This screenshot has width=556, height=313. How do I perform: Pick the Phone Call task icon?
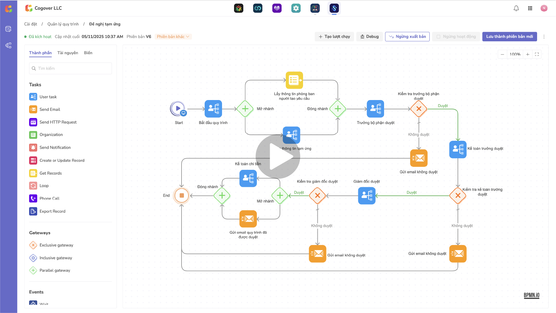(x=33, y=198)
